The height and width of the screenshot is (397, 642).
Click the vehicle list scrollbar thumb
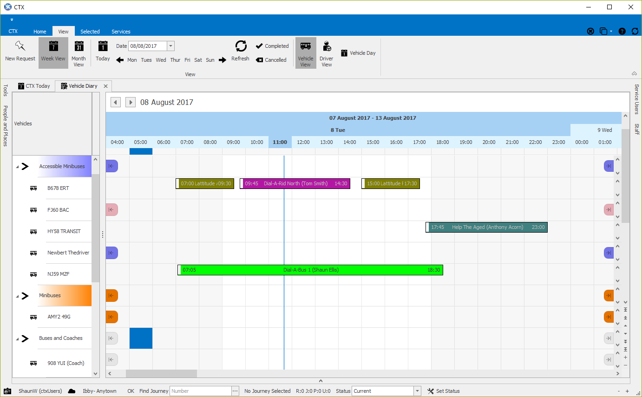pos(95,228)
